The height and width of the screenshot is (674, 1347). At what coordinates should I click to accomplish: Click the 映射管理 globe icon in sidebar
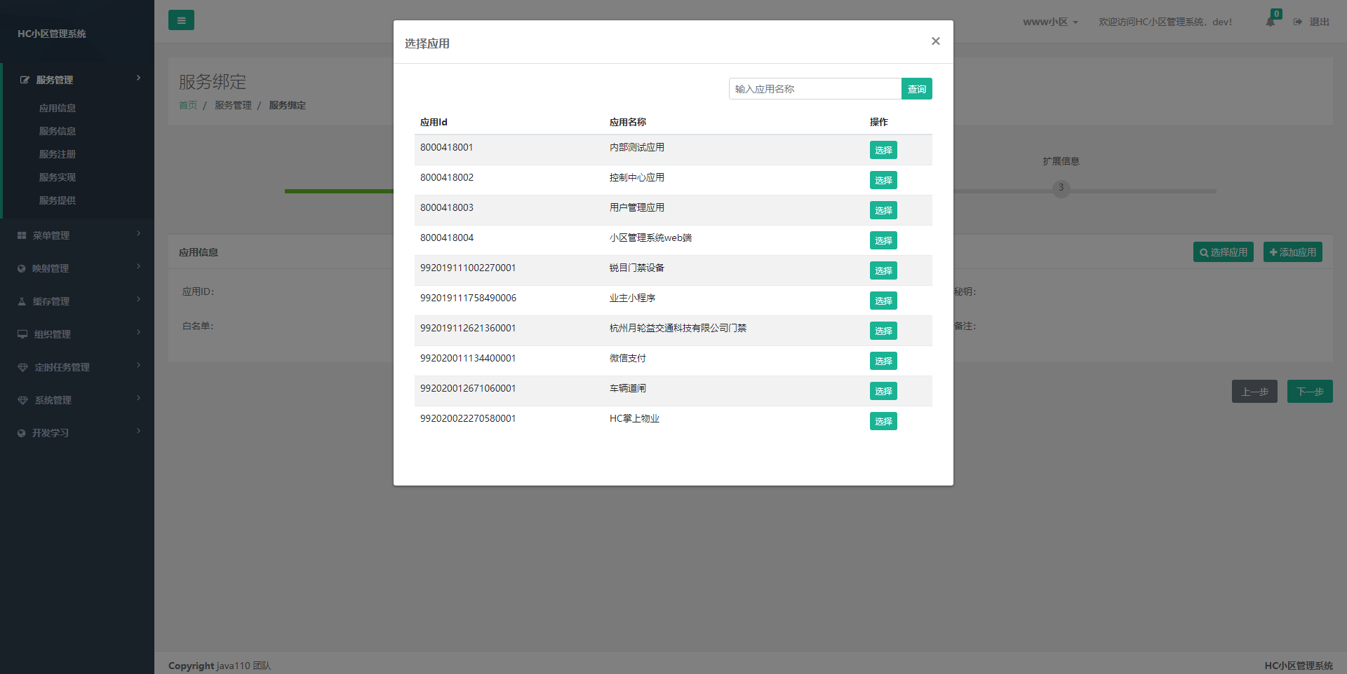[x=22, y=268]
